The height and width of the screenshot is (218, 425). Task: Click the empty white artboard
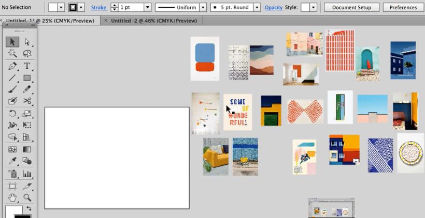tap(117, 158)
